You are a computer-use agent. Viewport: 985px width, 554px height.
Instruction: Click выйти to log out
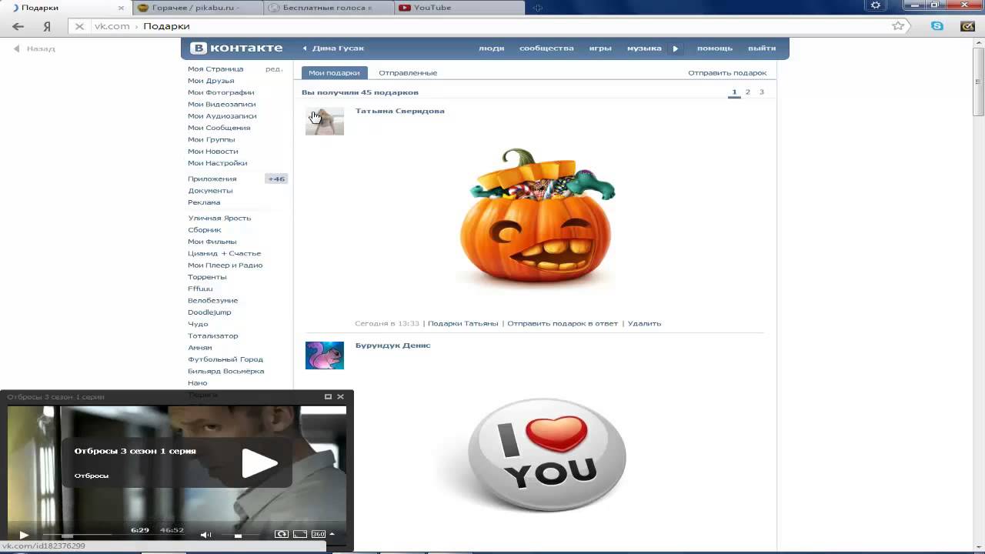tap(762, 48)
